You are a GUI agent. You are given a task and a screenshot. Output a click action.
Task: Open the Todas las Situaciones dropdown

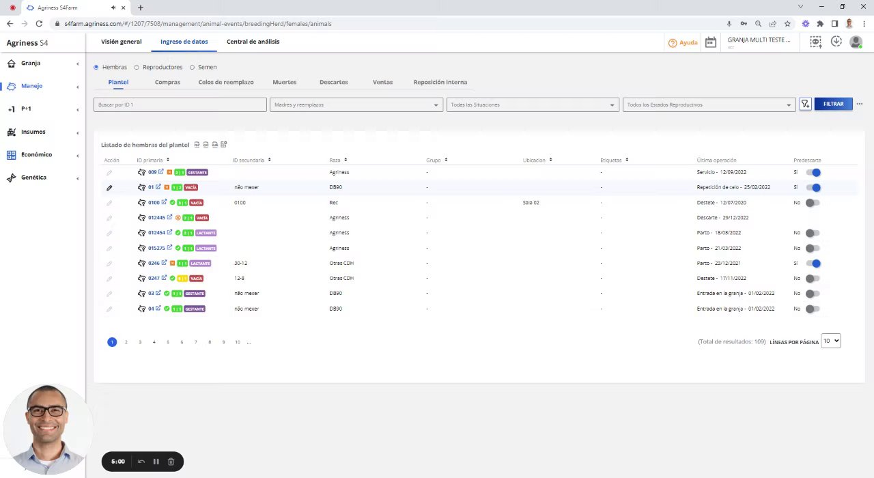coord(533,104)
